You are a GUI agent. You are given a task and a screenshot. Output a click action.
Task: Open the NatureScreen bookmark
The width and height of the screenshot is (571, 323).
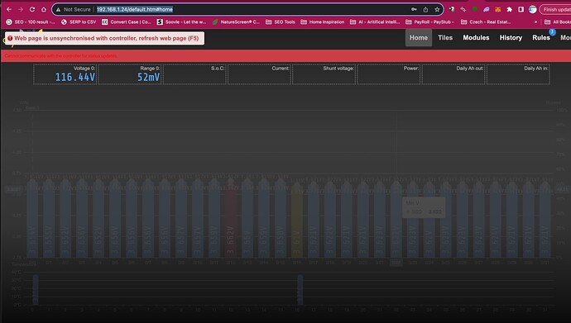click(236, 21)
